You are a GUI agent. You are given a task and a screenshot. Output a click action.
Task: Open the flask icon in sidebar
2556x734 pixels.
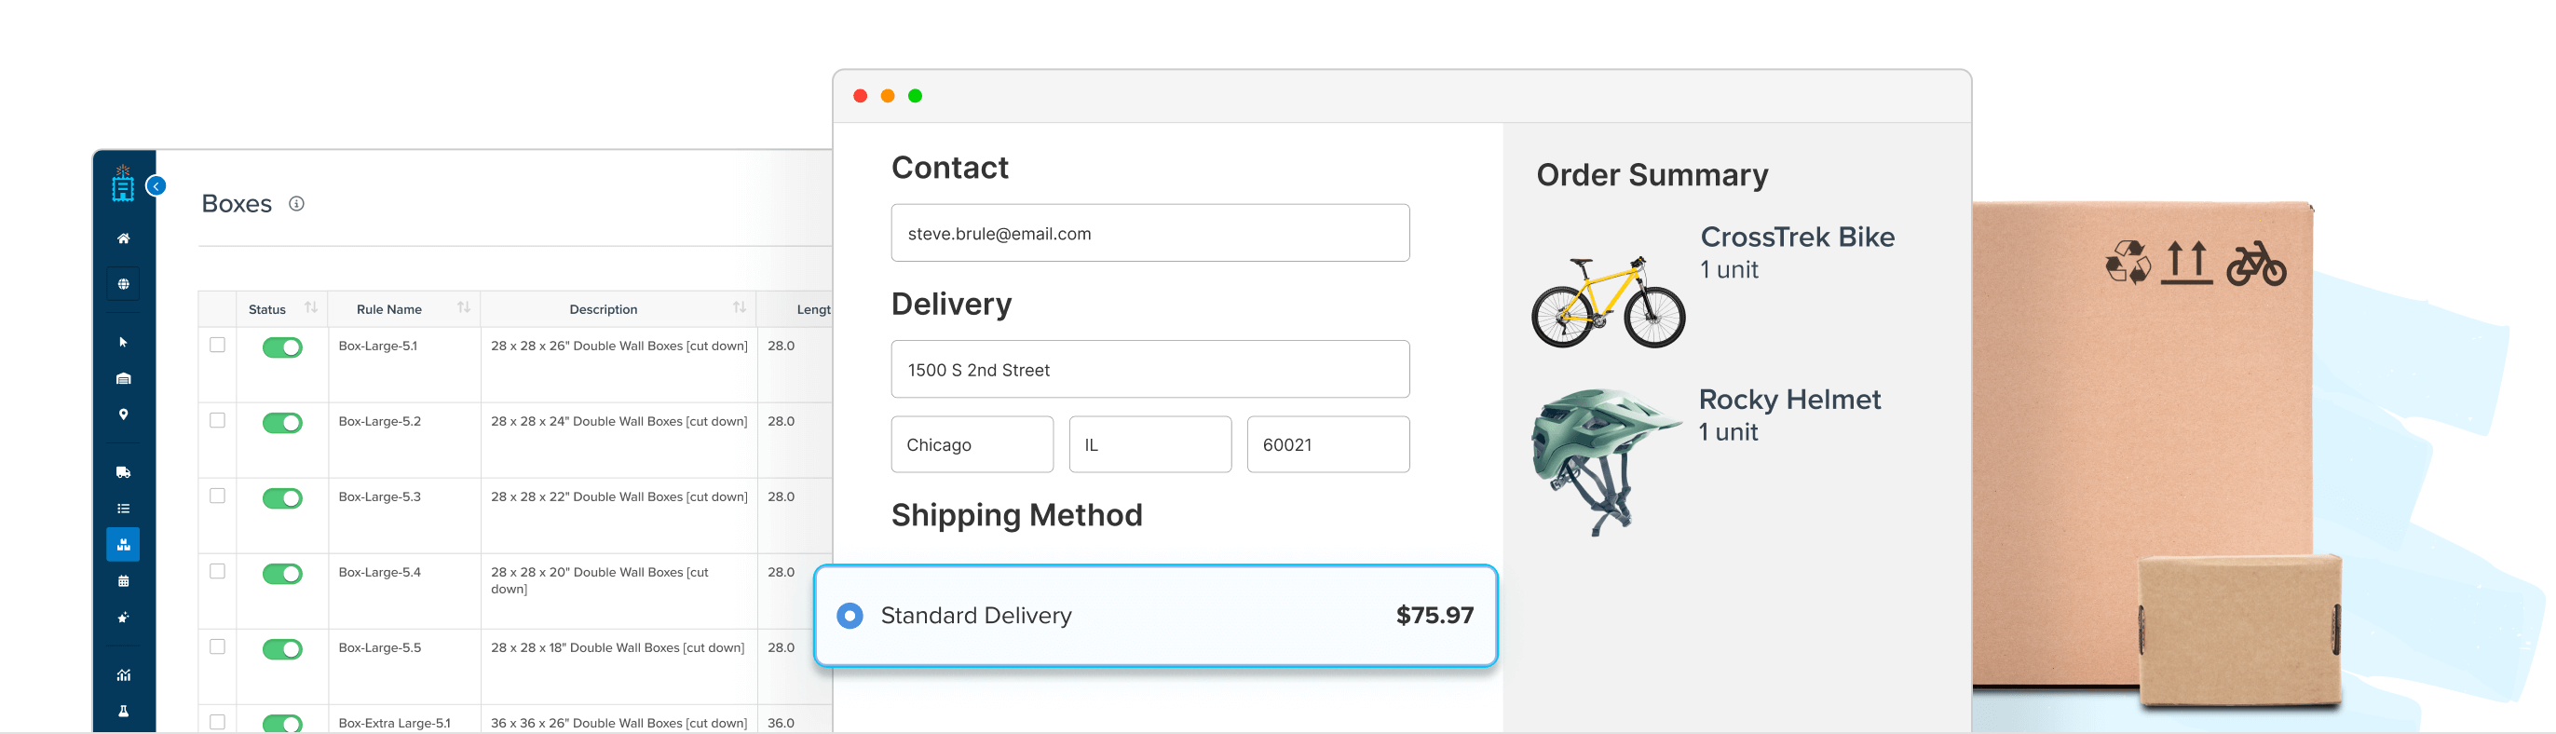123,712
